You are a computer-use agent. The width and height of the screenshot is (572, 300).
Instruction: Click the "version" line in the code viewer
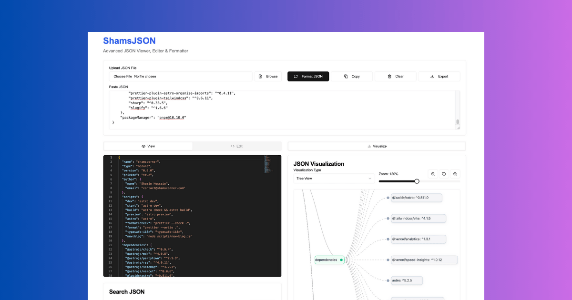(x=138, y=170)
